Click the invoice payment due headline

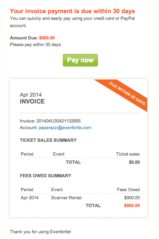[72, 11]
